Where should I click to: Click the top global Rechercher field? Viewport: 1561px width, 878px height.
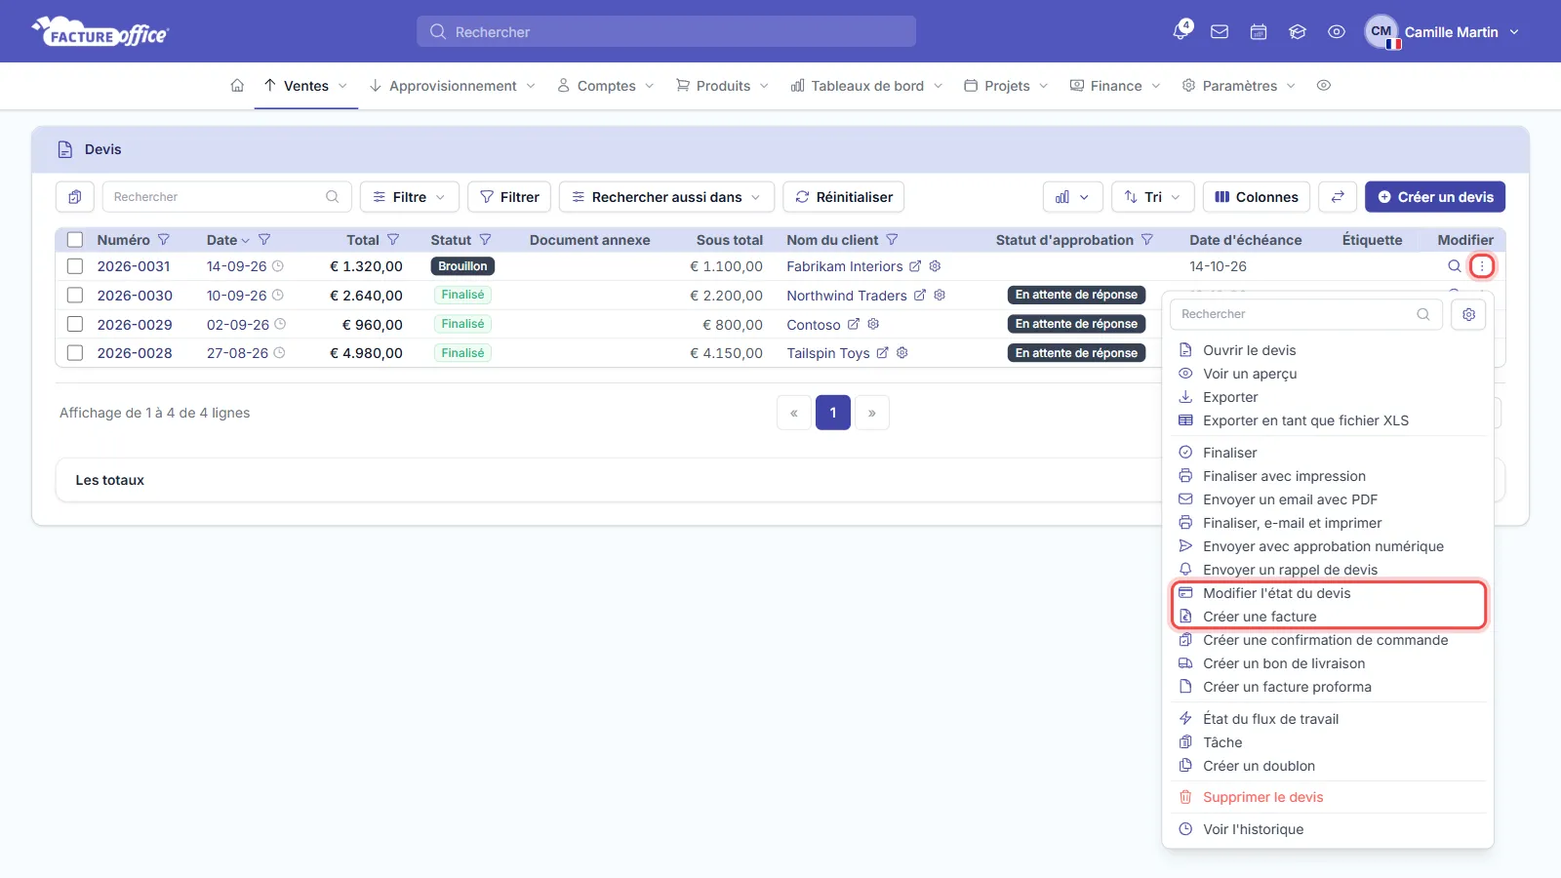pyautogui.click(x=666, y=32)
